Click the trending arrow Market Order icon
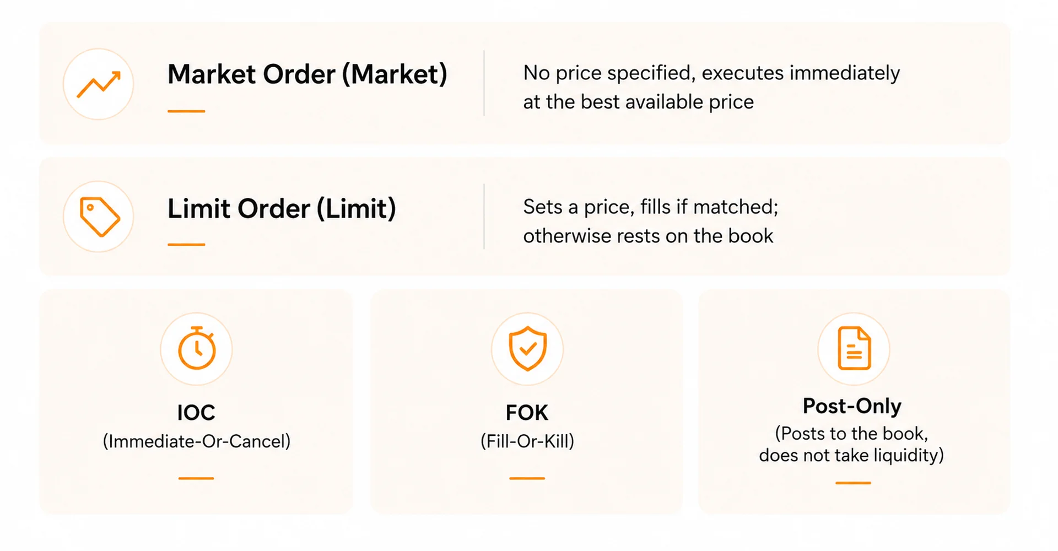The height and width of the screenshot is (551, 1058). [99, 84]
